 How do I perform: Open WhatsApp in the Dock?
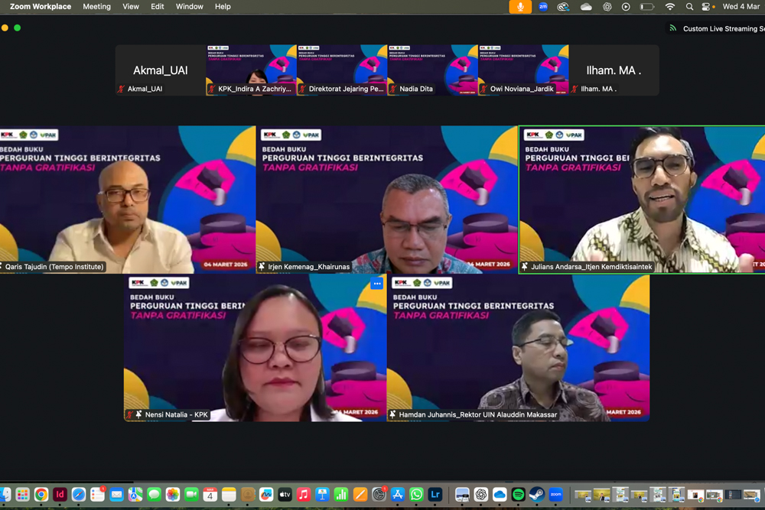[x=416, y=495]
